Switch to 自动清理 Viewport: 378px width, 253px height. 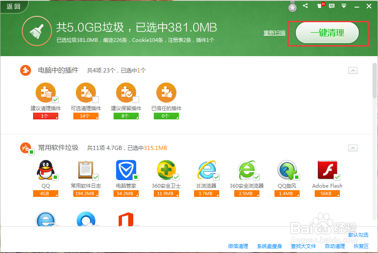[x=335, y=246]
